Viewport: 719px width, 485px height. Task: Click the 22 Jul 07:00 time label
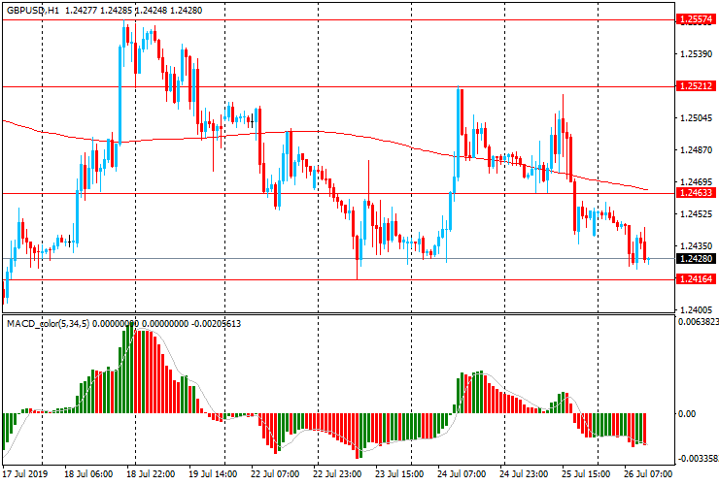pyautogui.click(x=275, y=473)
